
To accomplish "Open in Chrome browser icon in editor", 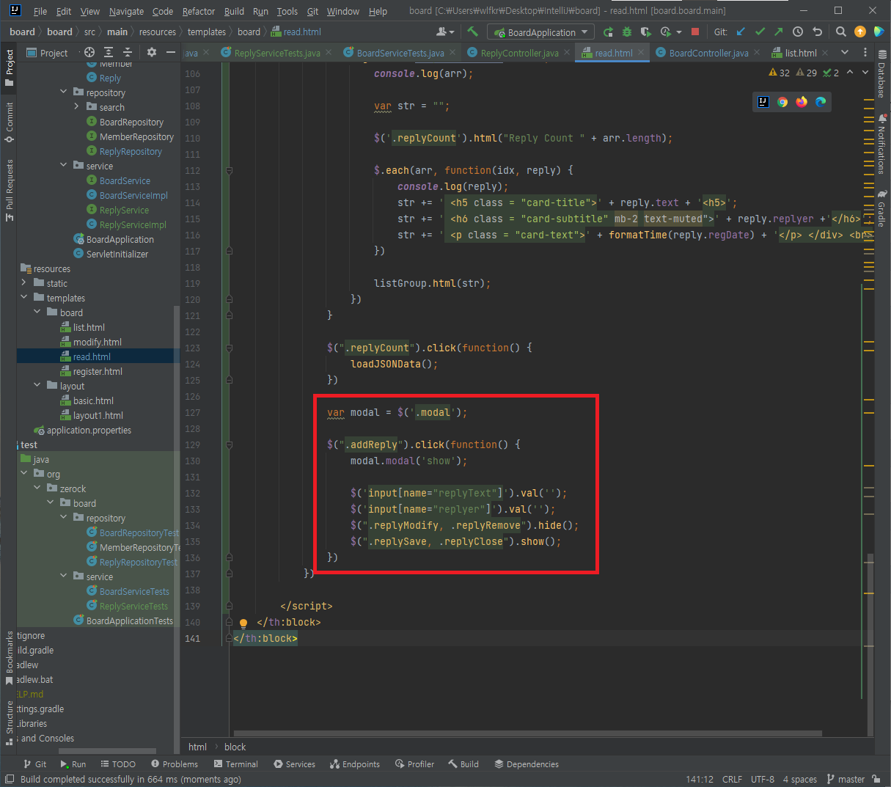I will (782, 102).
